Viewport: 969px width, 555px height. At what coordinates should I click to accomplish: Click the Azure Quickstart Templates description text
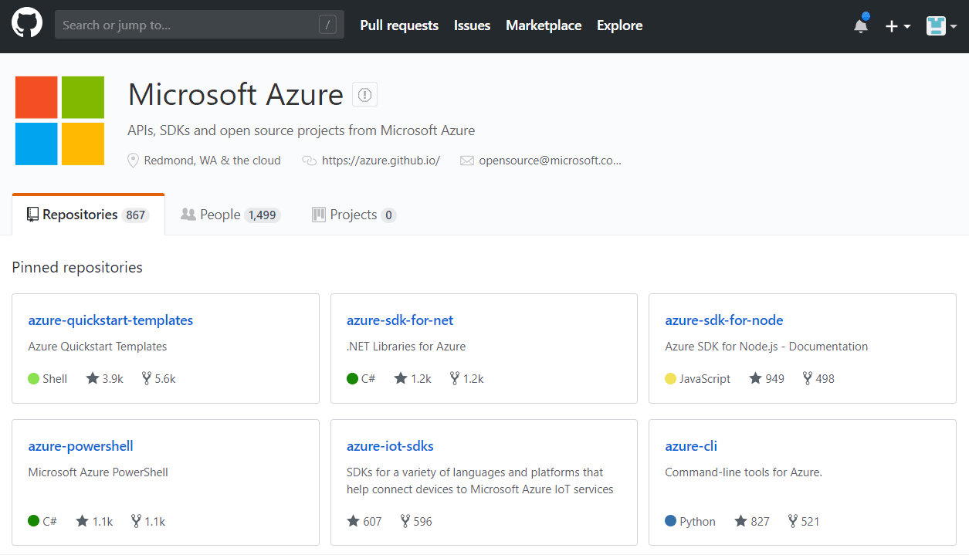pos(97,347)
